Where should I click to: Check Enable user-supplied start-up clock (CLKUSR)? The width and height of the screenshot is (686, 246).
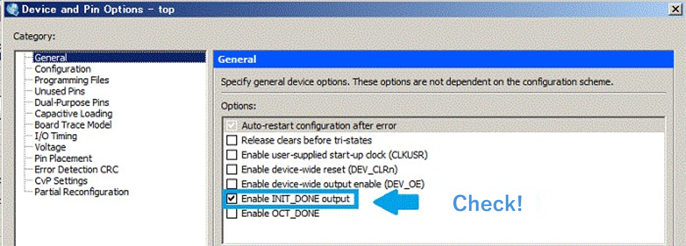232,155
